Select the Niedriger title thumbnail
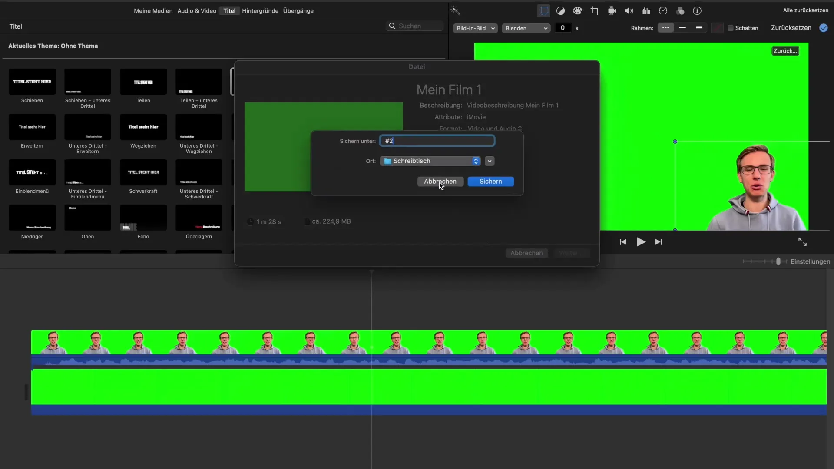Image resolution: width=834 pixels, height=469 pixels. pyautogui.click(x=32, y=218)
